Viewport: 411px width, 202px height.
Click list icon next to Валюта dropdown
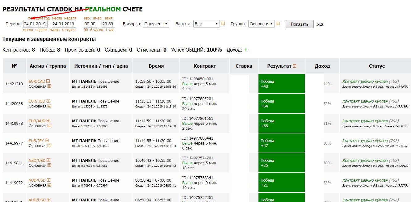click(223, 23)
